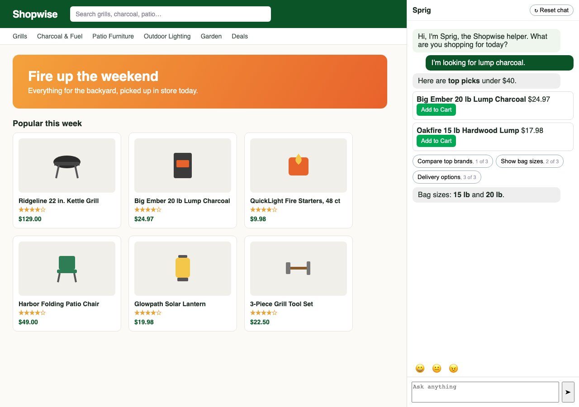Image resolution: width=579 pixels, height=407 pixels.
Task: Send the chat message with arrow button
Action: click(568, 392)
